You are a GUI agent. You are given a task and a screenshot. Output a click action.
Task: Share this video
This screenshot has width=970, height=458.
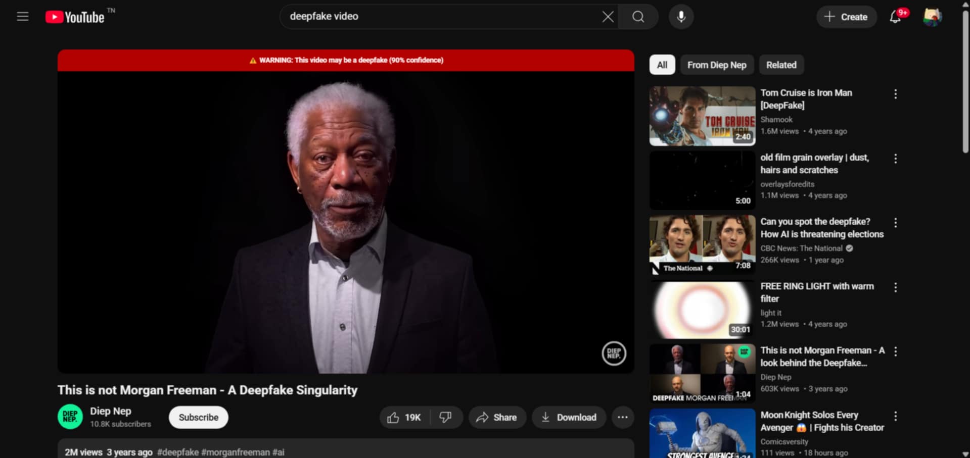(497, 417)
